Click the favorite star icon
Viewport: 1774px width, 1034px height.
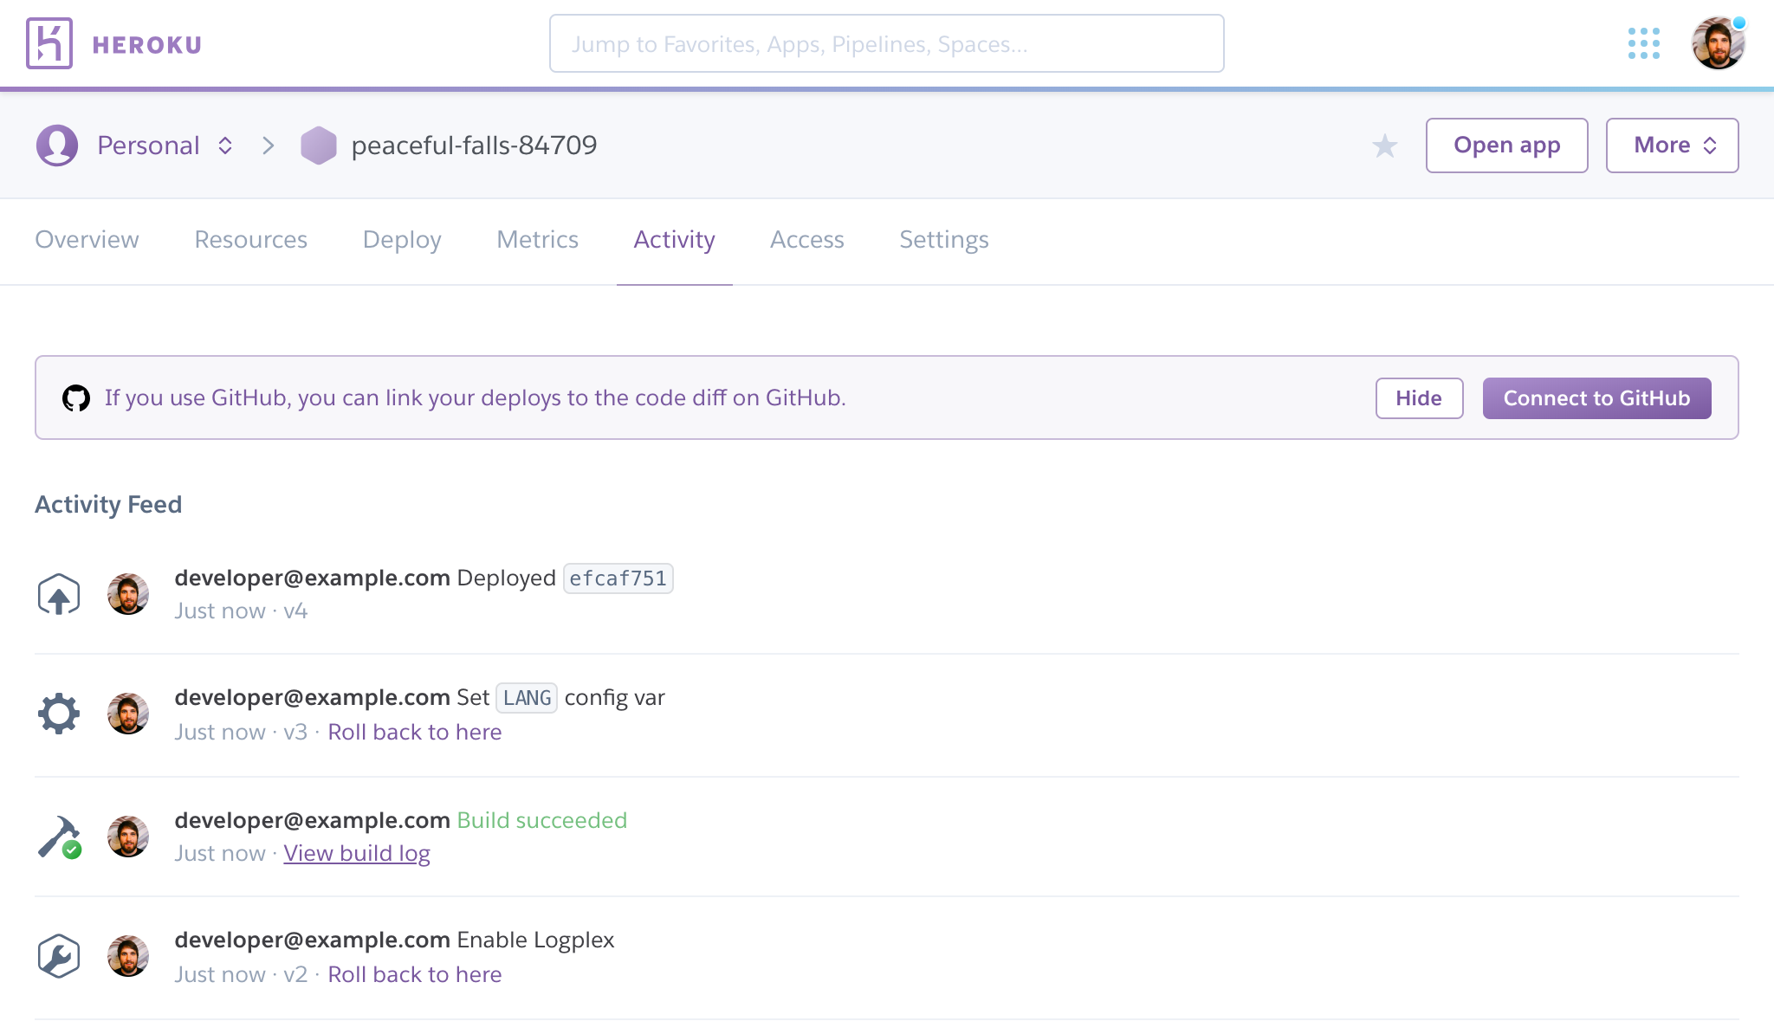(x=1385, y=145)
